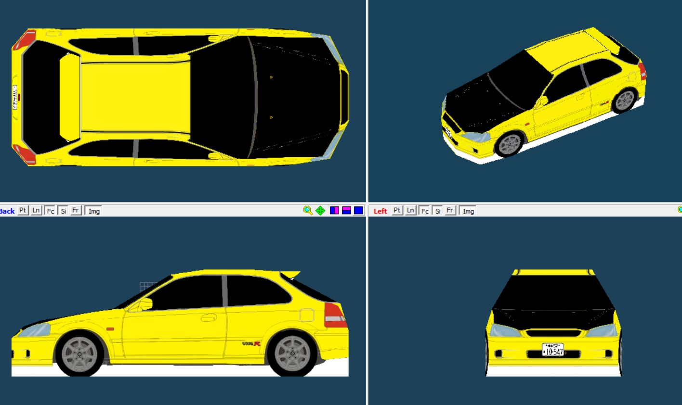
Task: Toggle Si button in Left view toolbar
Action: tap(437, 211)
